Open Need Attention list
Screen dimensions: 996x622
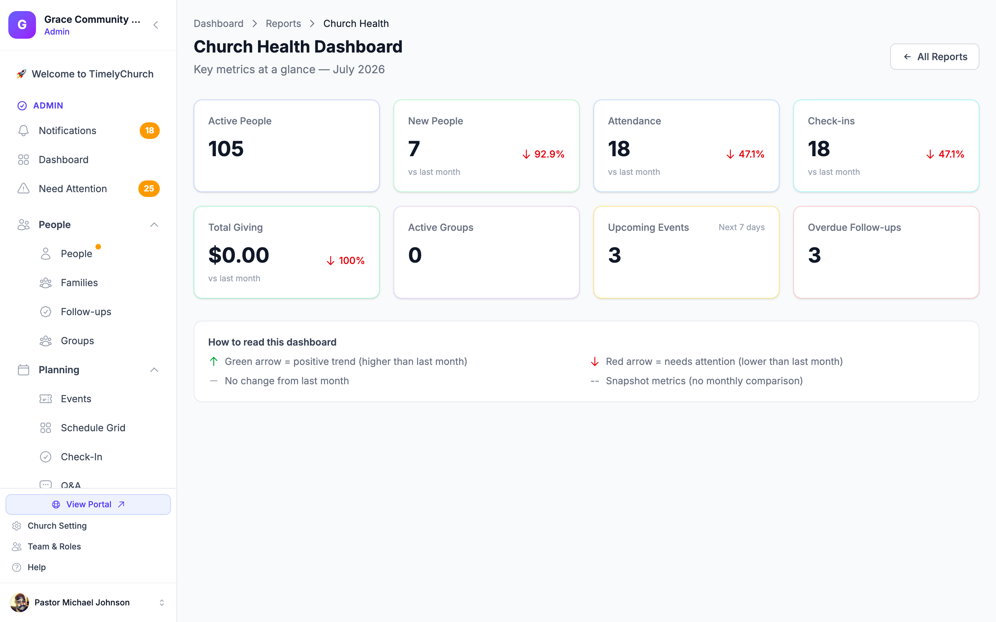pos(88,188)
